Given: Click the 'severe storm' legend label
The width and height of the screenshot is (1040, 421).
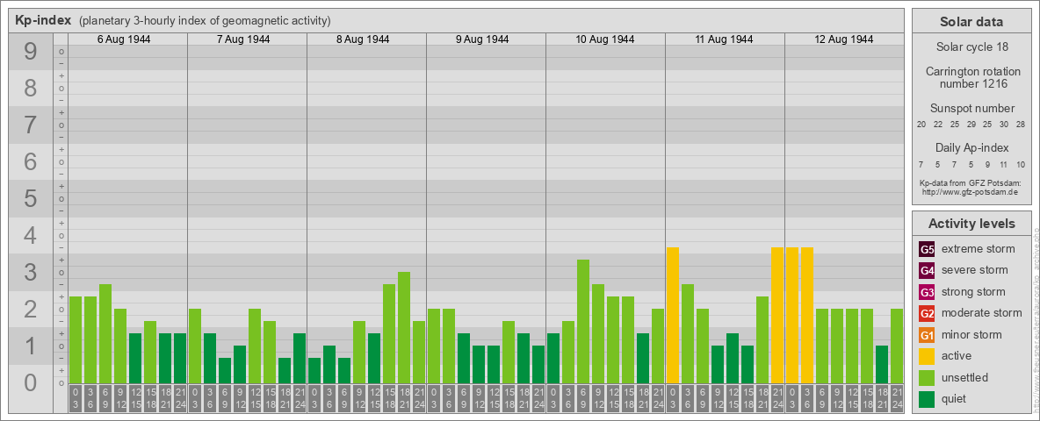Looking at the screenshot, I should pyautogui.click(x=975, y=270).
